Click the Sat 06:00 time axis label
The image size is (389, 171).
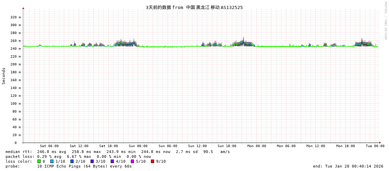(x=49, y=146)
